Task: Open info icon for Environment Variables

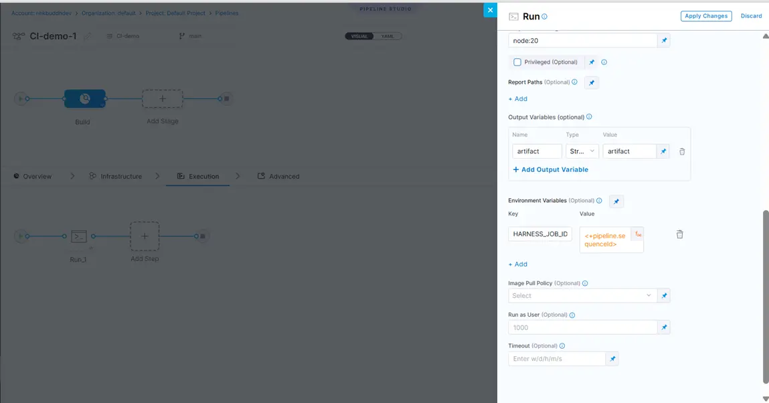Action: (599, 201)
